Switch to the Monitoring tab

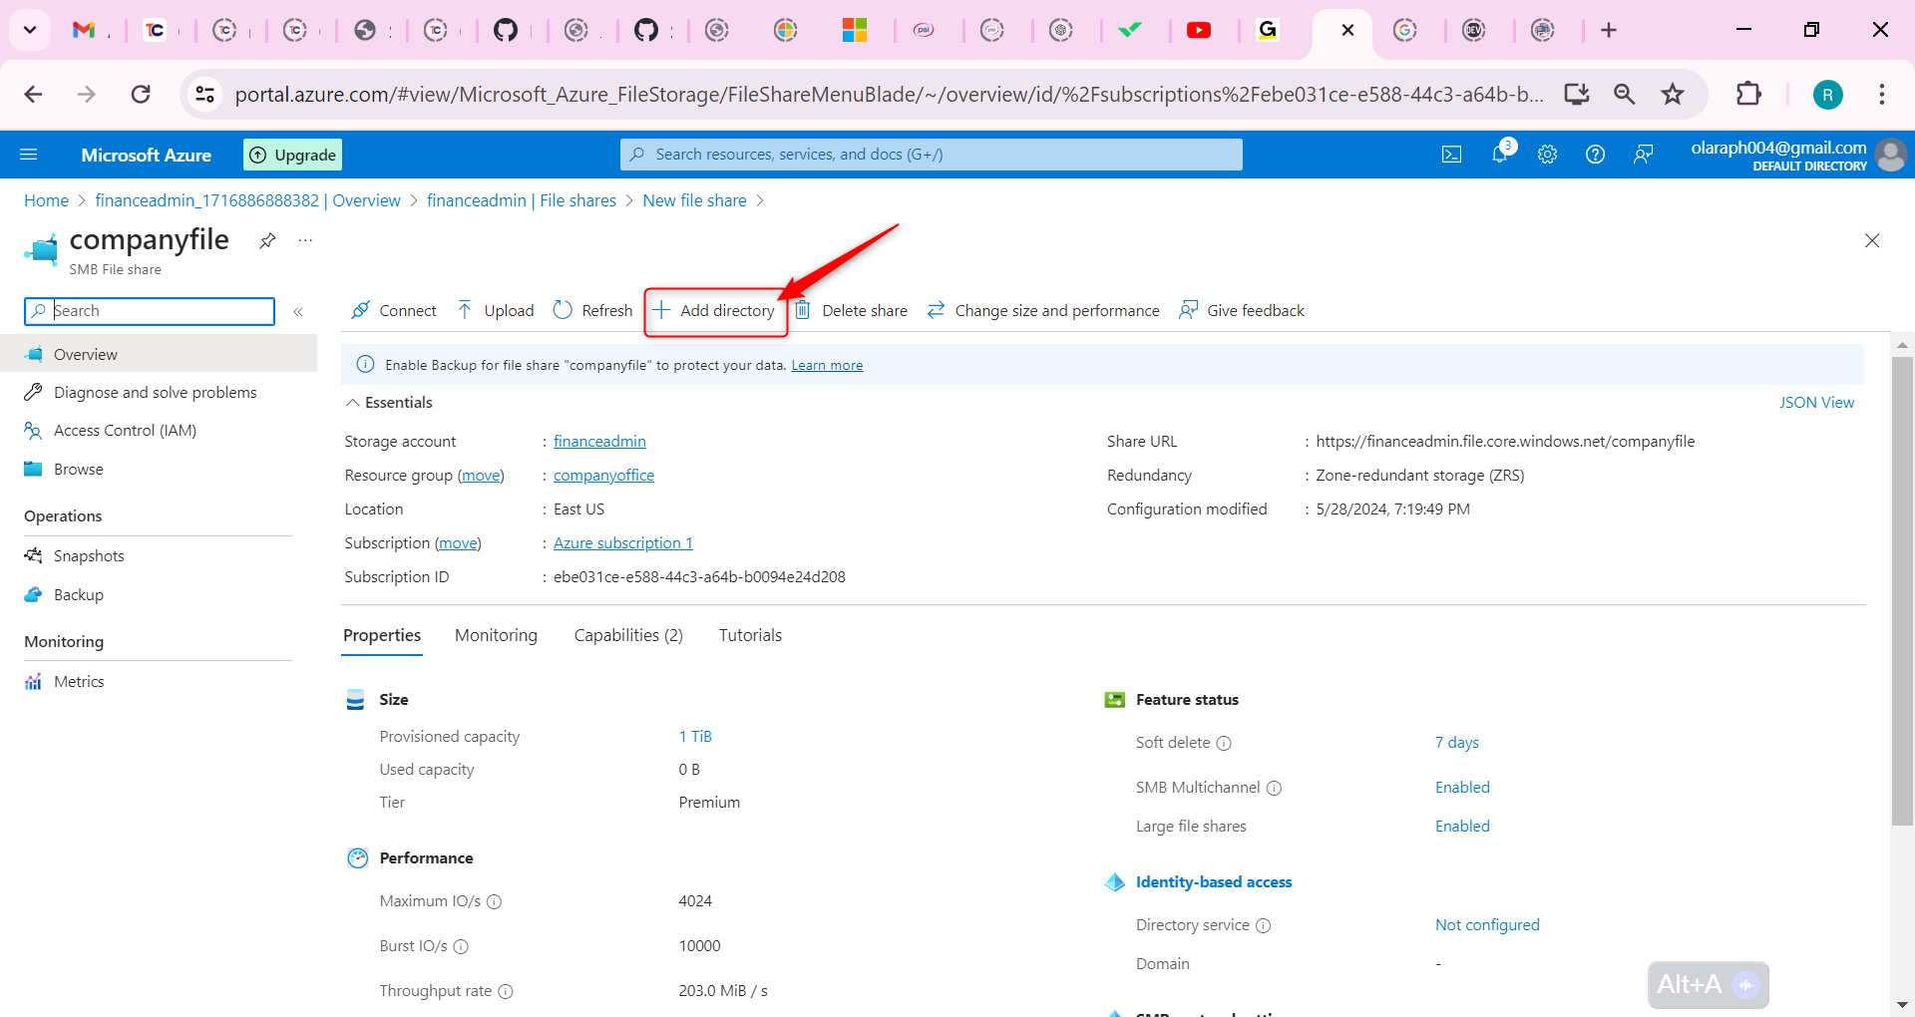[x=495, y=635]
